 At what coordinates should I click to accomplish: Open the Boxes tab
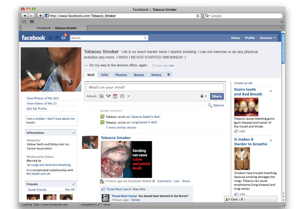(139, 75)
